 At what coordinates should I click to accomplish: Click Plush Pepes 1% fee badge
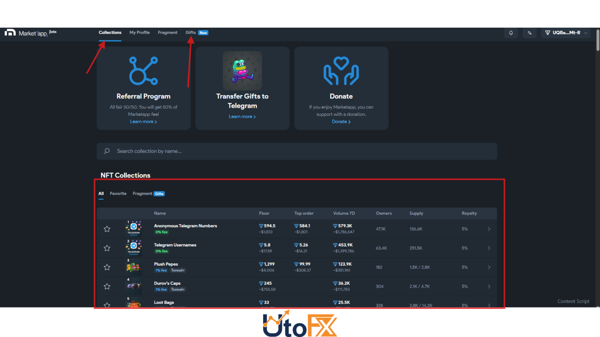161,270
